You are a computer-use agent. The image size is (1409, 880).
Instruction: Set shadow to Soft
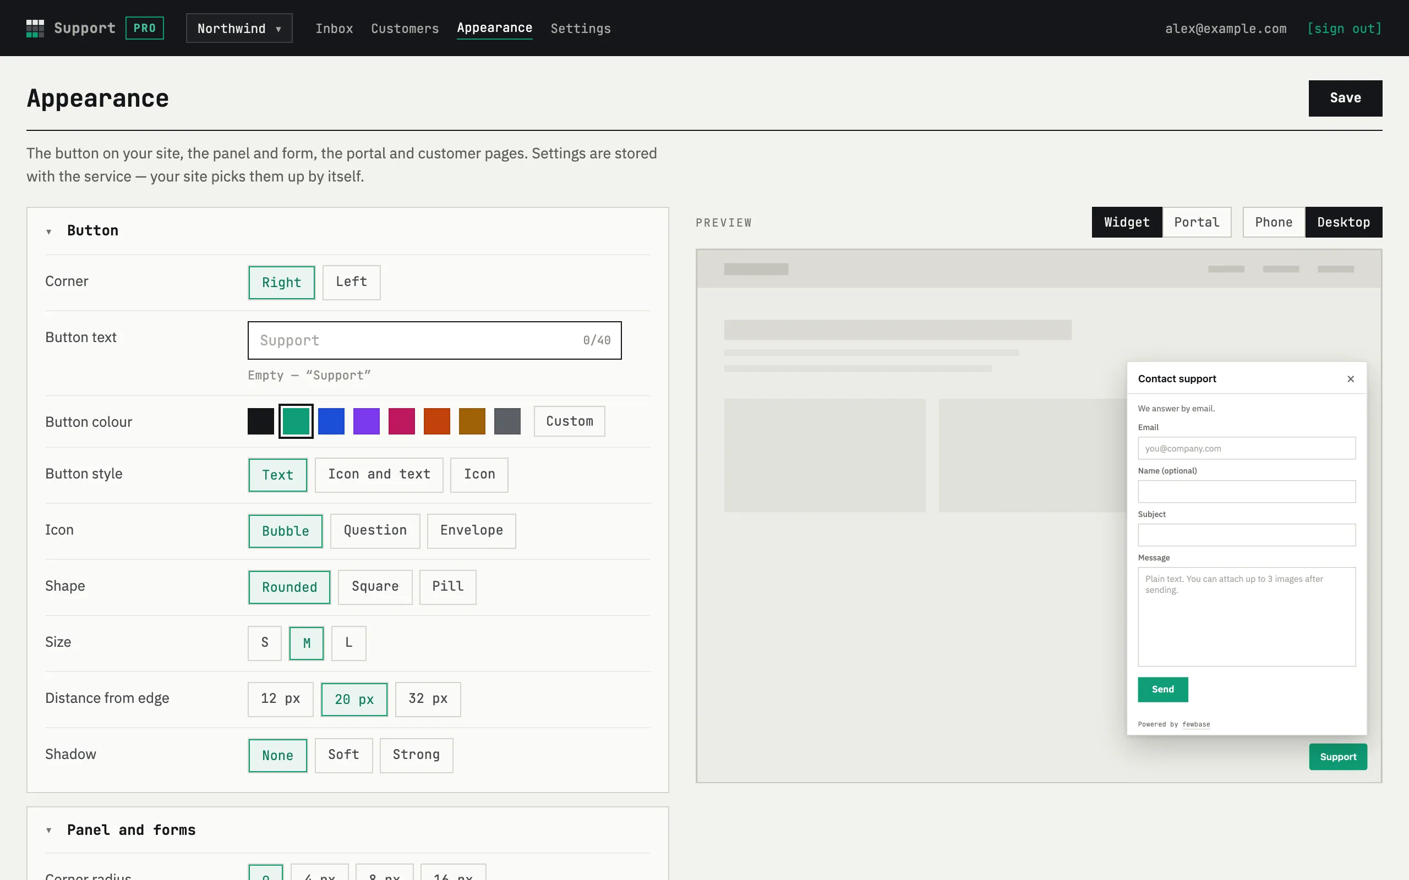pyautogui.click(x=343, y=756)
